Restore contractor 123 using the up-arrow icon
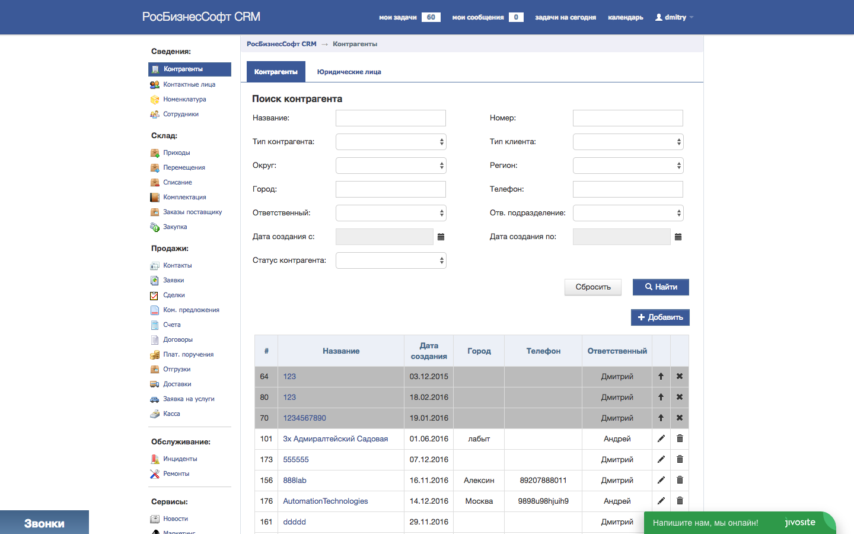The height and width of the screenshot is (534, 854). pyautogui.click(x=660, y=376)
